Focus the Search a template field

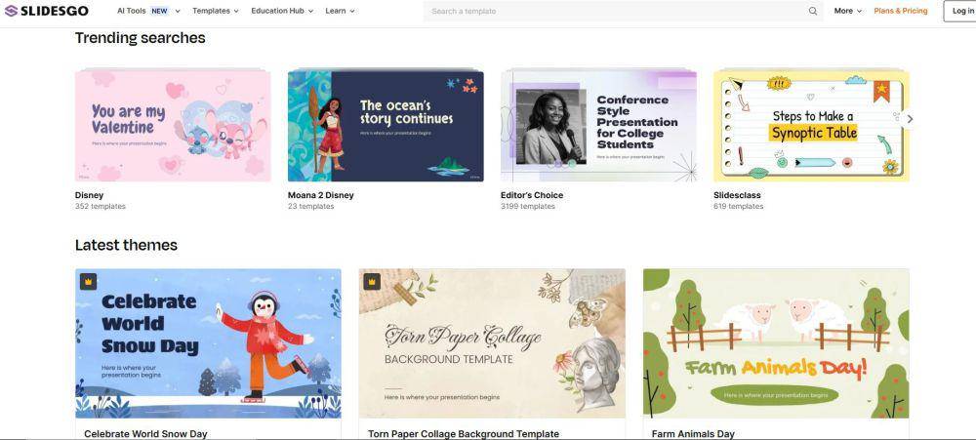(623, 11)
